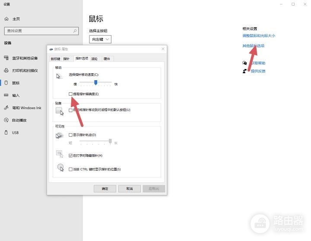Click the Snap To section icon
Image resolution: width=311 pixels, height=241 pixels.
[60, 111]
